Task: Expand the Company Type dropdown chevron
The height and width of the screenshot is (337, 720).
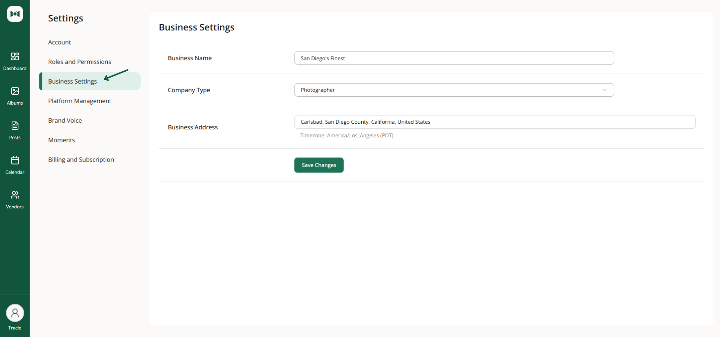Action: (x=605, y=90)
